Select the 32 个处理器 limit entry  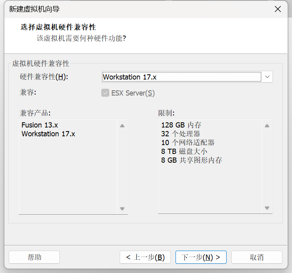180,134
